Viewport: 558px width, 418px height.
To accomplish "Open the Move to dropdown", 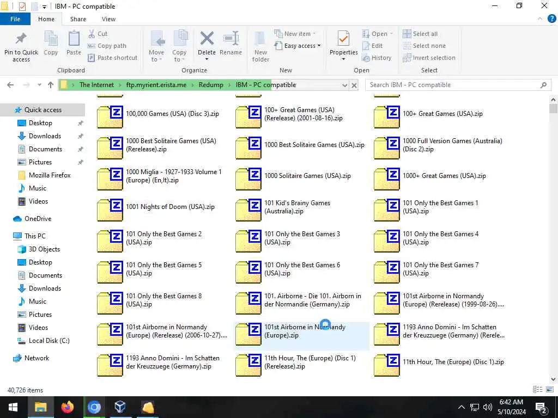I will 156,46.
